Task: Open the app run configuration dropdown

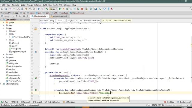Action: point(53,9)
